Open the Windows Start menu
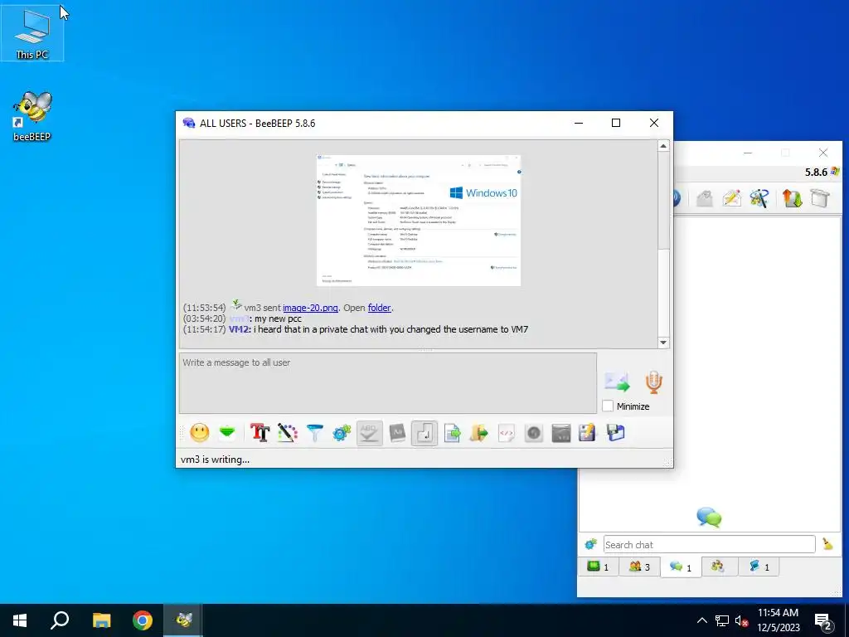The height and width of the screenshot is (637, 849). pos(20,620)
